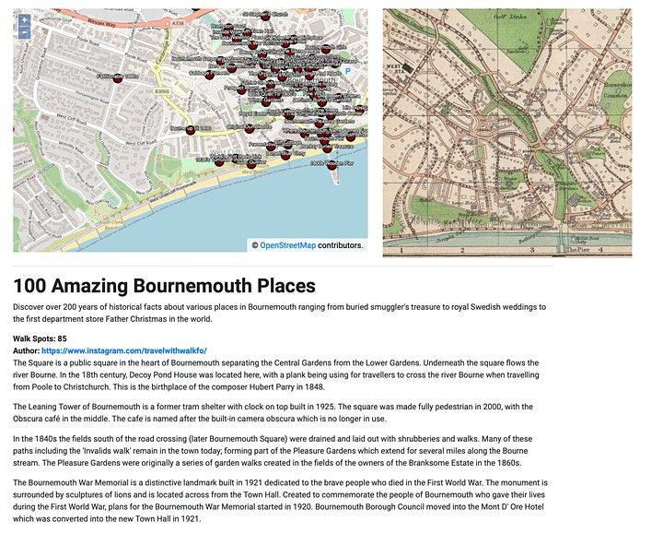Open the OpenStreetMap attribution link
The image size is (663, 533).
point(287,245)
